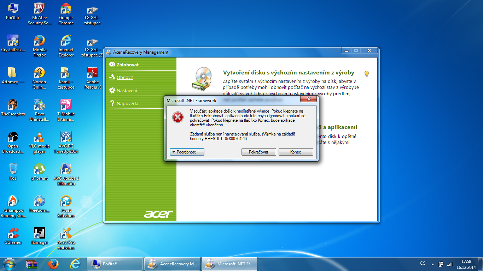The width and height of the screenshot is (483, 271).
Task: Launch Firefox from the taskbar
Action: point(53,264)
